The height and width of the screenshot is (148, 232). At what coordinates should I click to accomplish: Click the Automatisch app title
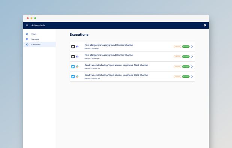click(38, 25)
